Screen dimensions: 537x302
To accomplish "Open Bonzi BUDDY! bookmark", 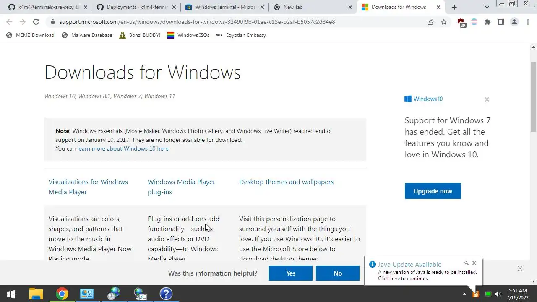I will (140, 35).
